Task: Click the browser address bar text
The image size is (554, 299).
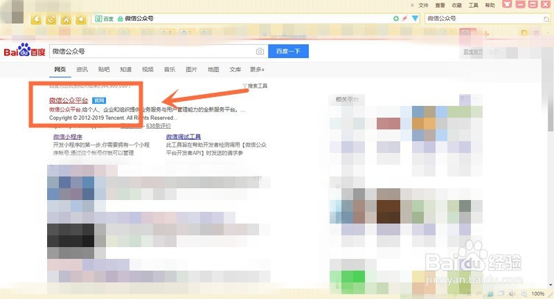Action: tap(139, 19)
